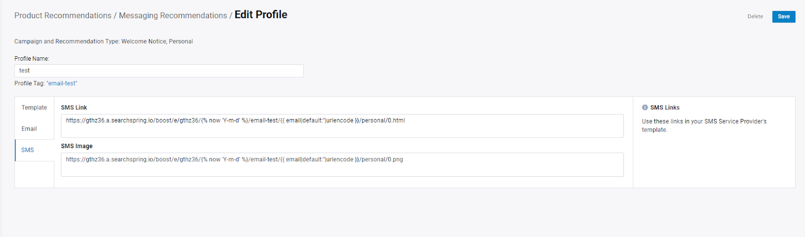Screen dimensions: 805x237
Task: Click the "email-test" profile tag
Action: (62, 83)
